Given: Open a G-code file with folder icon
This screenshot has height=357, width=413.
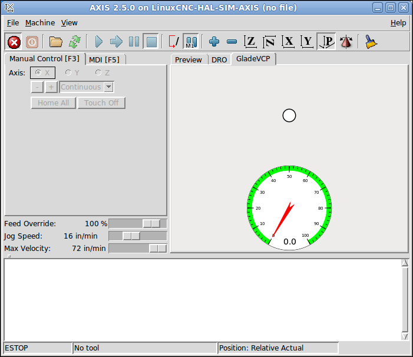Looking at the screenshot, I should [x=55, y=42].
